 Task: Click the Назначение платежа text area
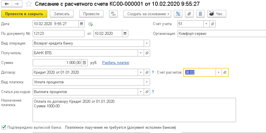point(134,110)
